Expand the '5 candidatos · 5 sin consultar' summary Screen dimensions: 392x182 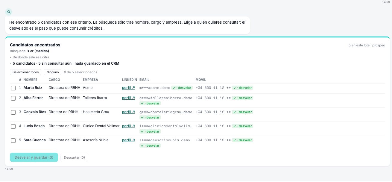(65, 63)
